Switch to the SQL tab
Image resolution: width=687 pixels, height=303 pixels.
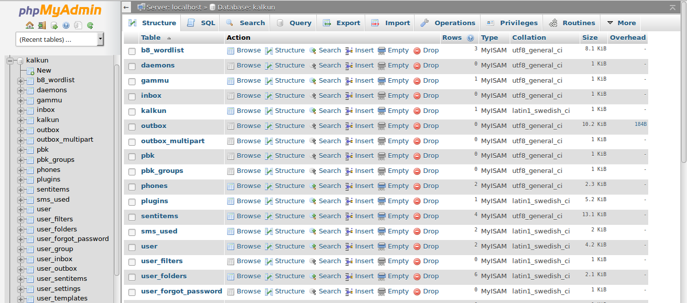pyautogui.click(x=201, y=23)
